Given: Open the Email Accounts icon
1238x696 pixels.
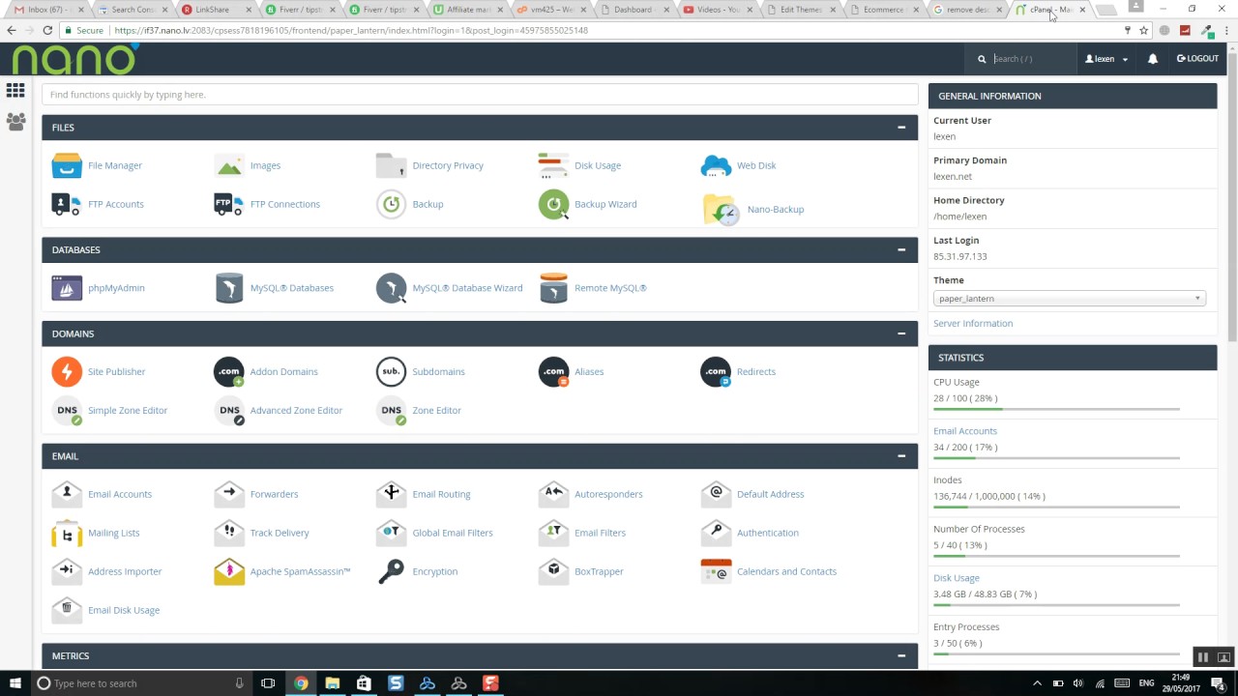Looking at the screenshot, I should coord(67,494).
